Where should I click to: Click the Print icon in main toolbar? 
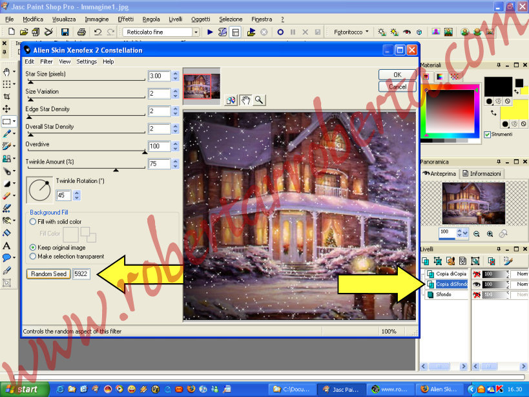pos(81,32)
